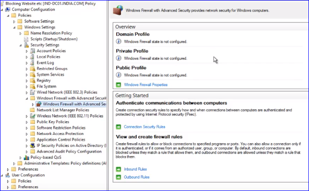
Task: Open Windows Firewall Properties link
Action: pos(146,85)
